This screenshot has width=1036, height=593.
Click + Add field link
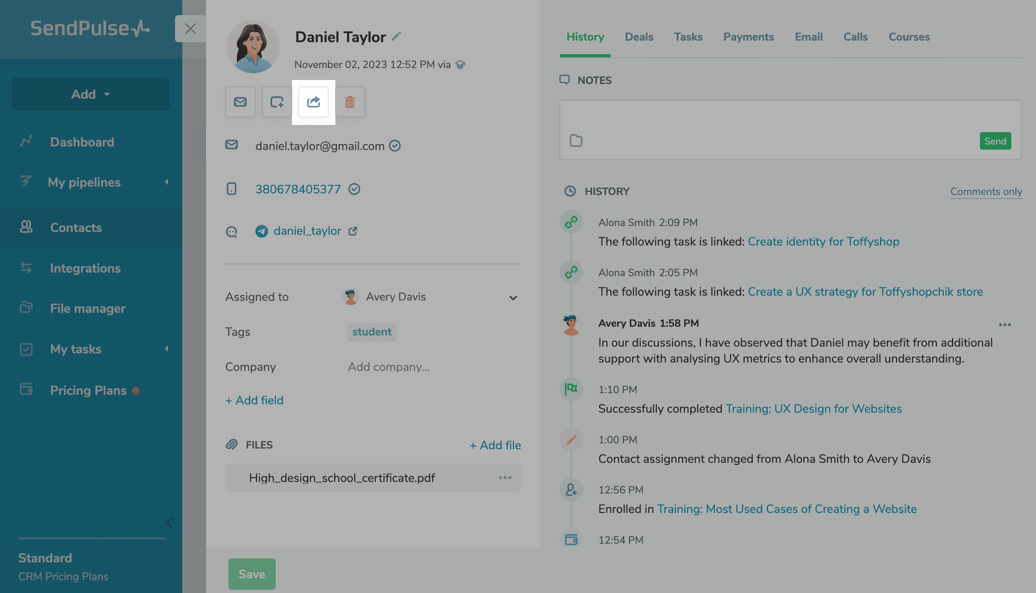(x=254, y=401)
